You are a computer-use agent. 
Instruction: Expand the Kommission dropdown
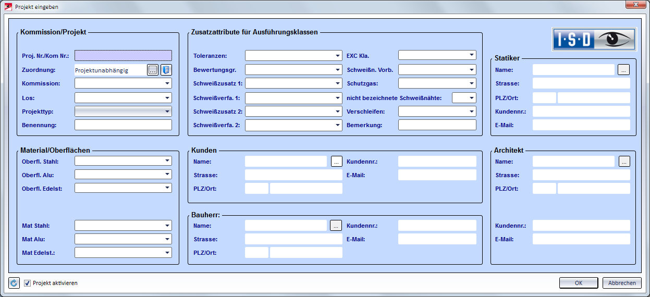pyautogui.click(x=167, y=83)
